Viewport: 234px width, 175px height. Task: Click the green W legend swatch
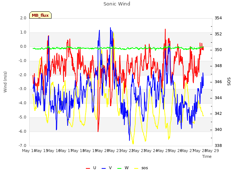(x=120, y=168)
